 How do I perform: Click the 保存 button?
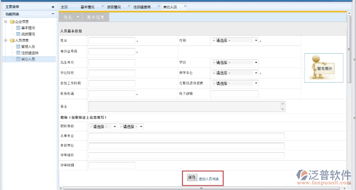[192, 177]
